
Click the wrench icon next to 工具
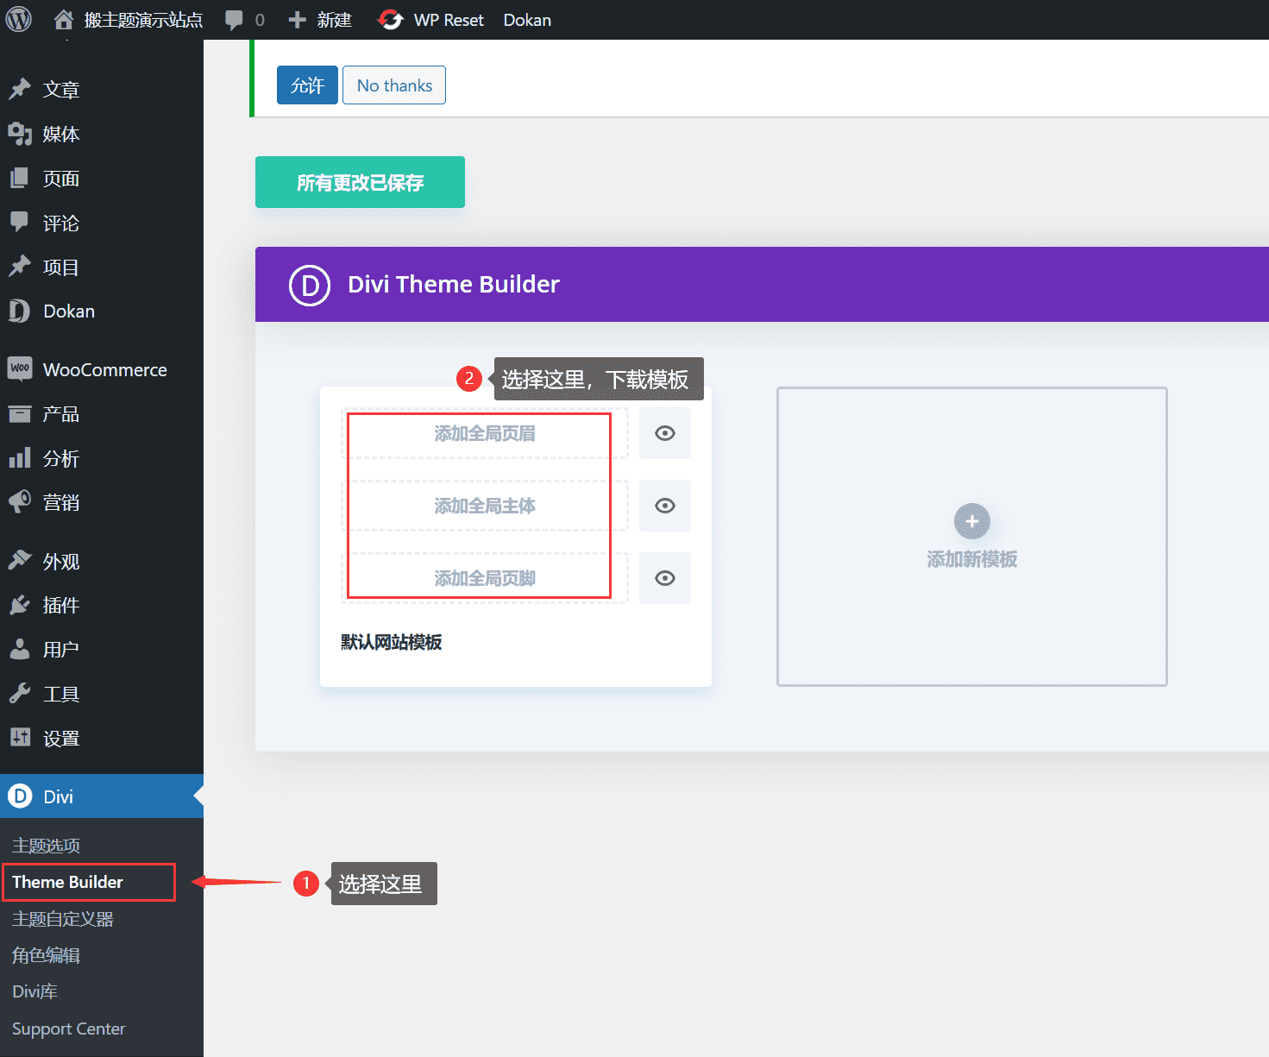pyautogui.click(x=19, y=694)
